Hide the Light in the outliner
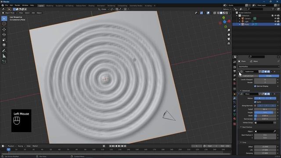Image resolution: width=281 pixels, height=158 pixels. click(275, 22)
